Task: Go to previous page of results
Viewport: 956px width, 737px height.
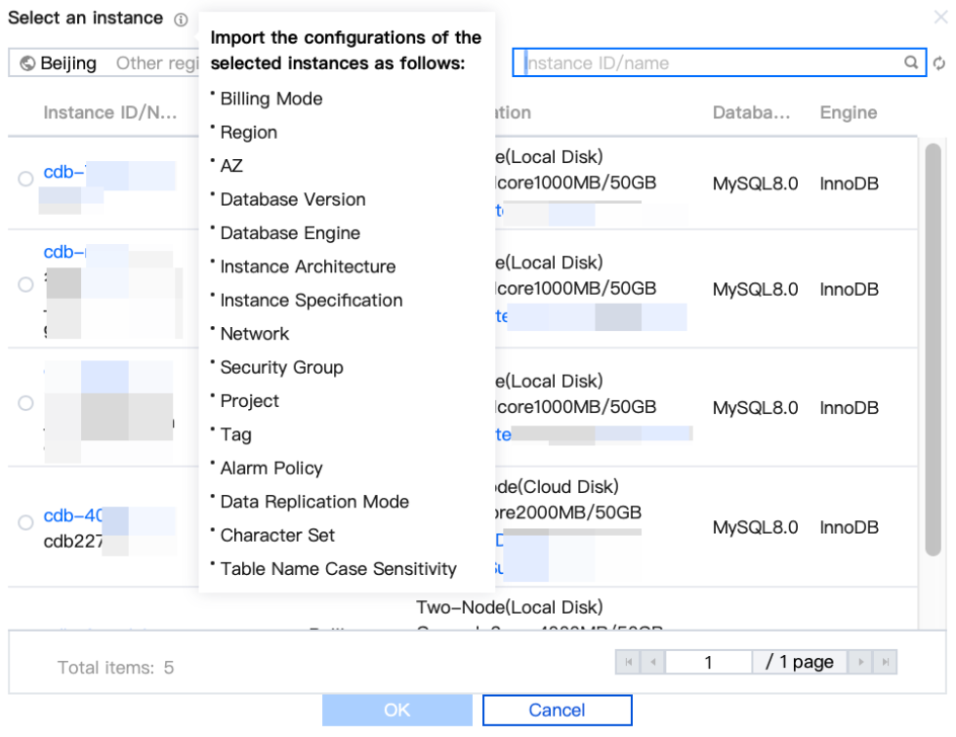Action: pyautogui.click(x=652, y=662)
